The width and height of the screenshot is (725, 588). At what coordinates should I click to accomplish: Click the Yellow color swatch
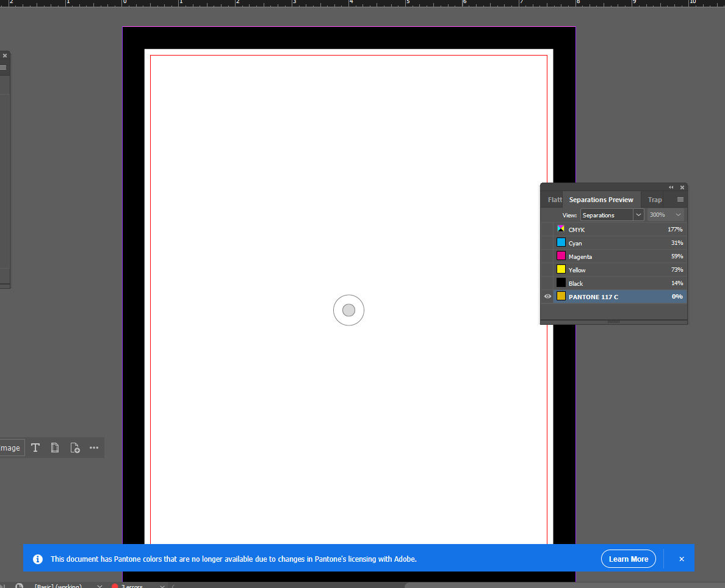pyautogui.click(x=561, y=269)
